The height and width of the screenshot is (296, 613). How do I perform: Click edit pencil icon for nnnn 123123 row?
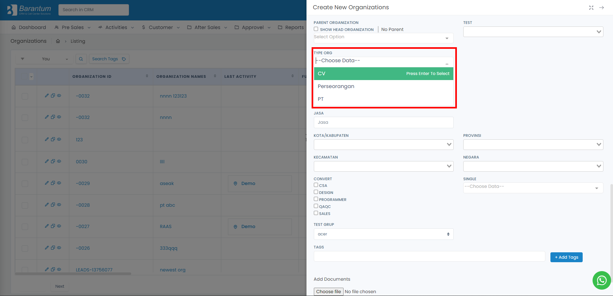tap(47, 96)
